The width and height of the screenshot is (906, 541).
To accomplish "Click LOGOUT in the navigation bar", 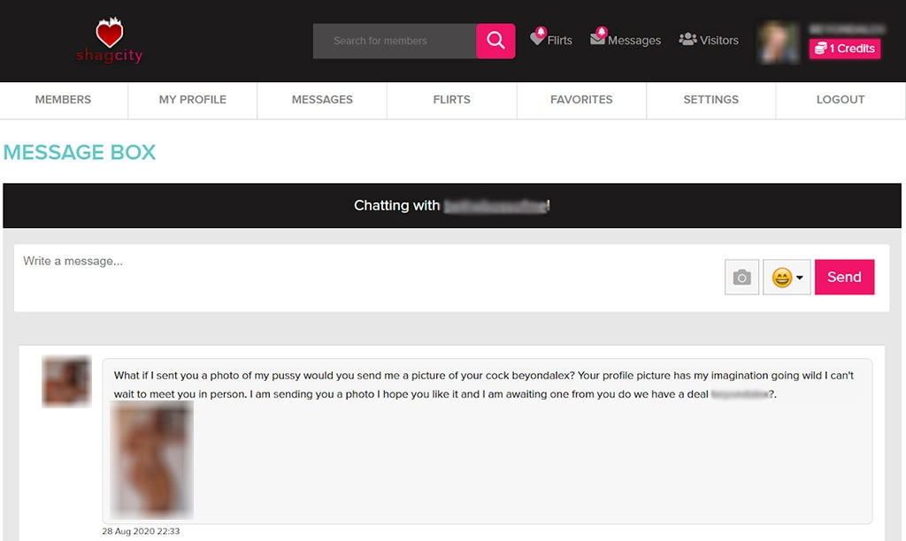I will (840, 100).
